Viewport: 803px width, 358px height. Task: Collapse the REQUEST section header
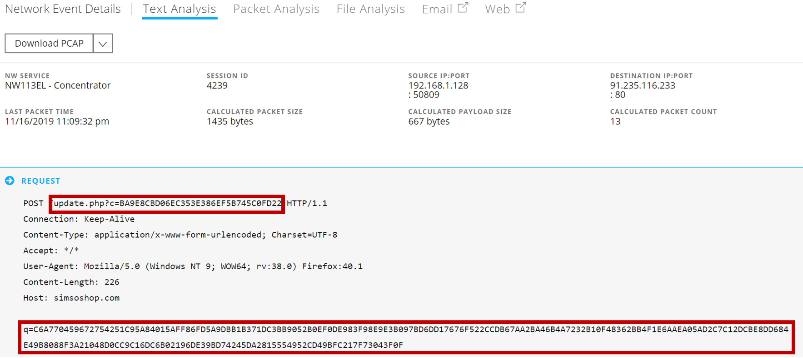(40, 181)
